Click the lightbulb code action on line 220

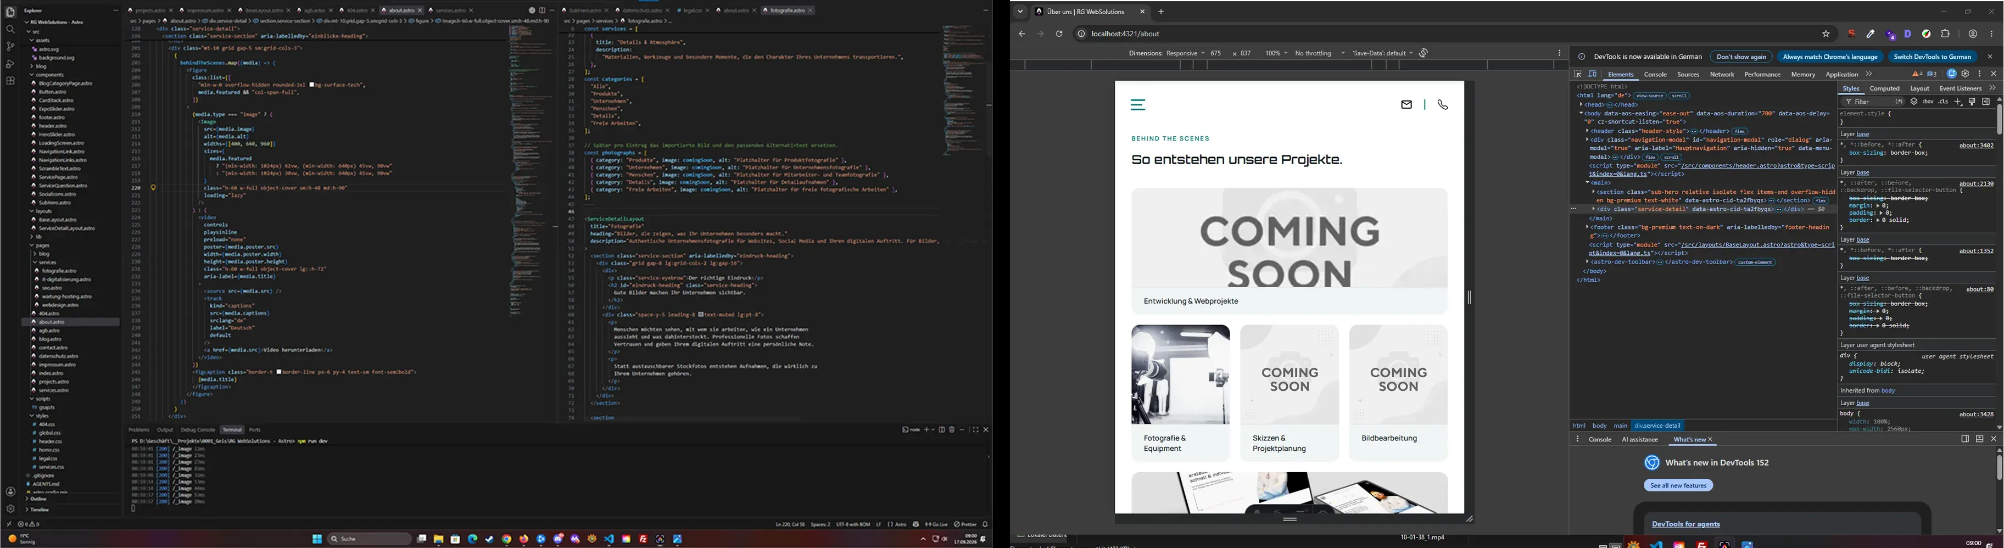pos(153,187)
